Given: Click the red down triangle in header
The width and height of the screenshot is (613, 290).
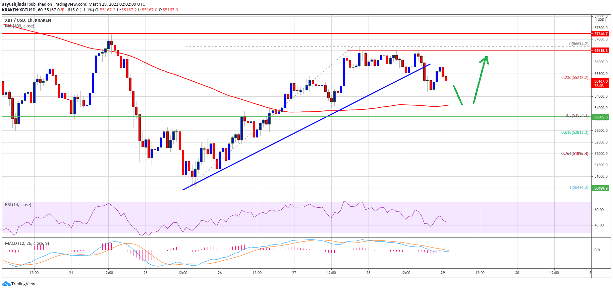Looking at the screenshot, I should [62, 10].
